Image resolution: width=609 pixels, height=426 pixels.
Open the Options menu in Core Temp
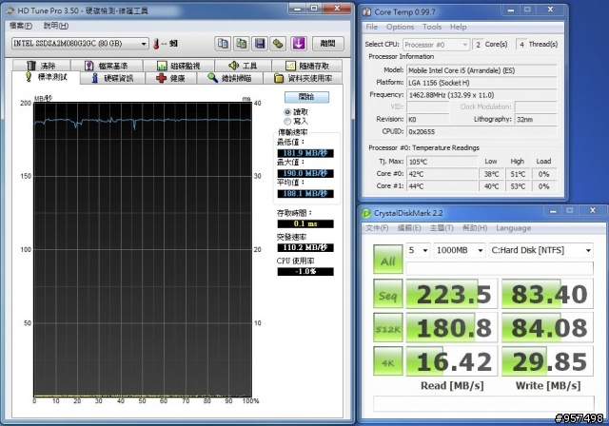(400, 27)
